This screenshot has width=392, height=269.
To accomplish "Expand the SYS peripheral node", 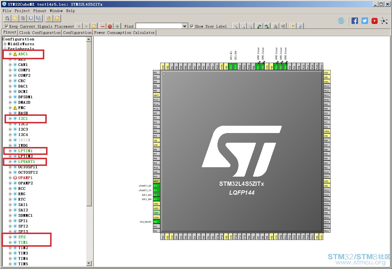I will coord(10,237).
